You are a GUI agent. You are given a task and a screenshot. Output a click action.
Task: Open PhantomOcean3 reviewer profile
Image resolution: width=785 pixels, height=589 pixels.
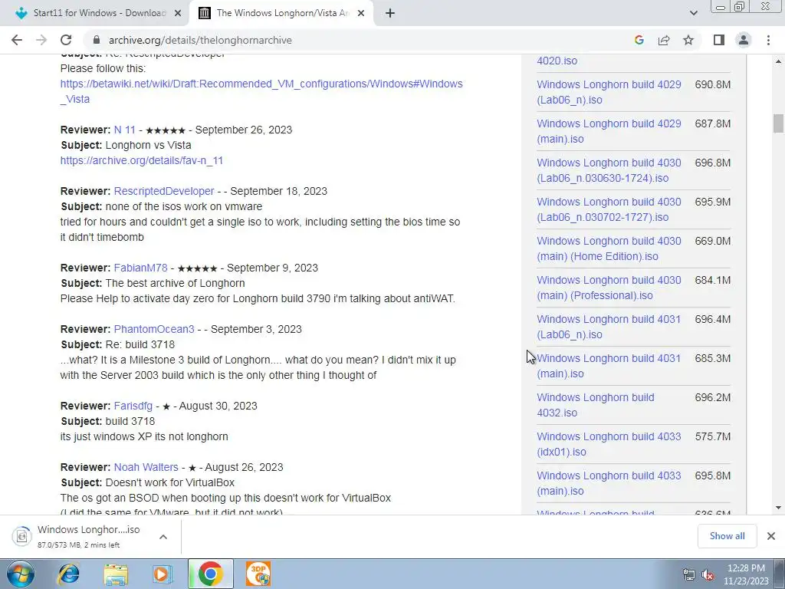154,329
